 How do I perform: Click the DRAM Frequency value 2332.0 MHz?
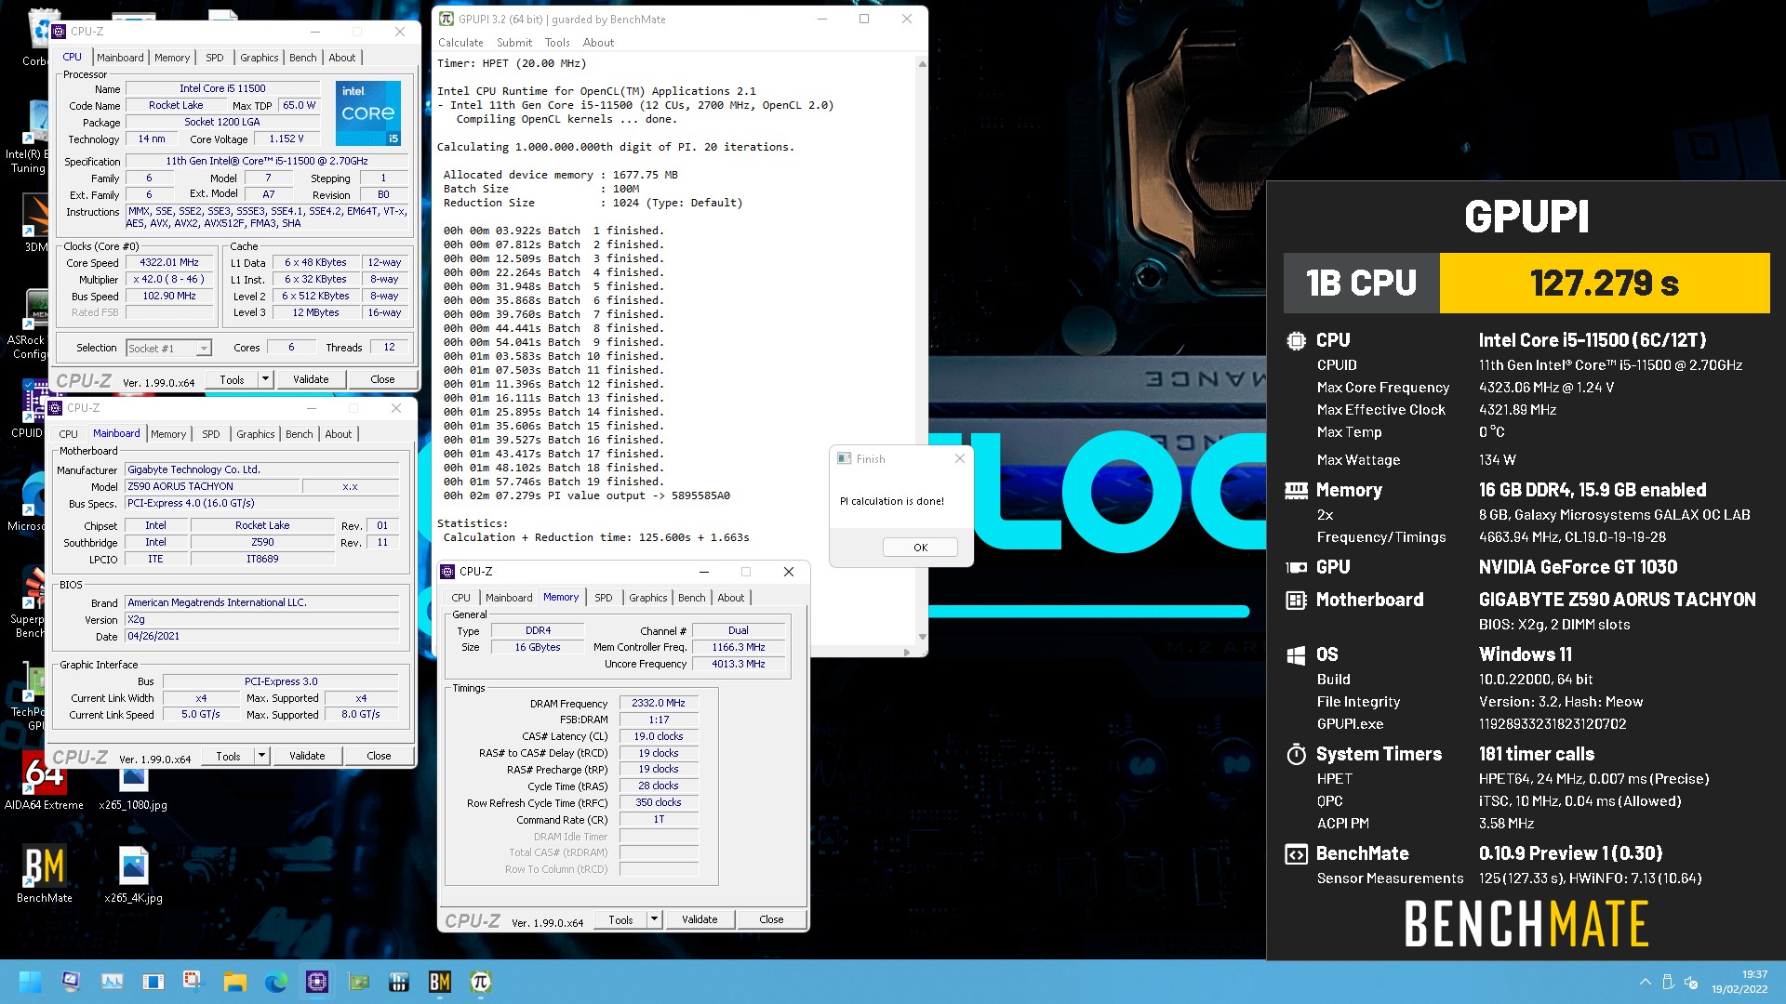pyautogui.click(x=659, y=703)
